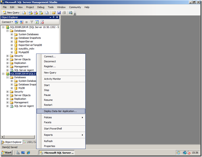
Task: Choose Refresh in the context menu
Action: click(61, 141)
